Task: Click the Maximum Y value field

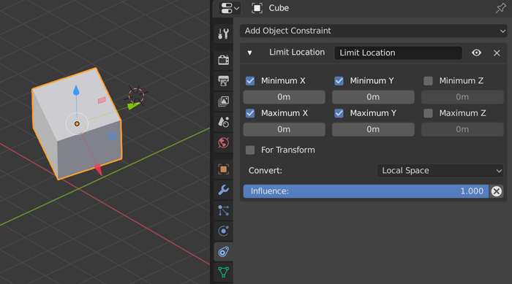Action: (373, 129)
